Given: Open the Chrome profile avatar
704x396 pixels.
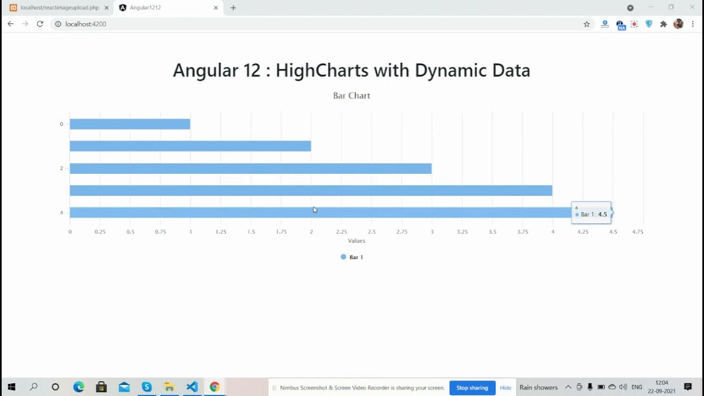Looking at the screenshot, I should coord(678,24).
